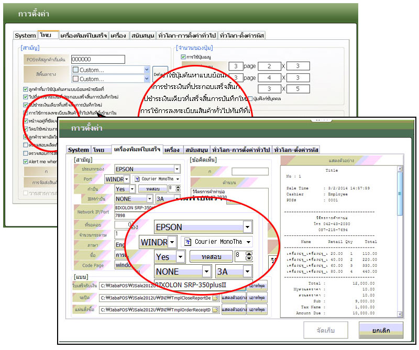Click the ยกเลิก cancel button

point(381,330)
